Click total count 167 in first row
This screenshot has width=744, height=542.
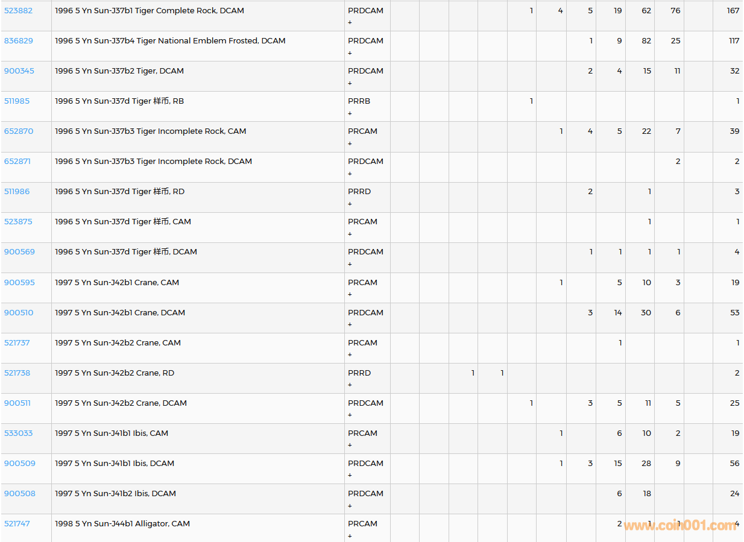tap(733, 11)
